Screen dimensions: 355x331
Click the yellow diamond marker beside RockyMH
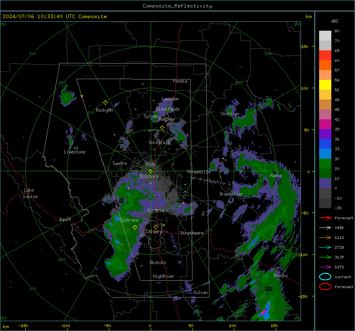pyautogui.click(x=105, y=103)
